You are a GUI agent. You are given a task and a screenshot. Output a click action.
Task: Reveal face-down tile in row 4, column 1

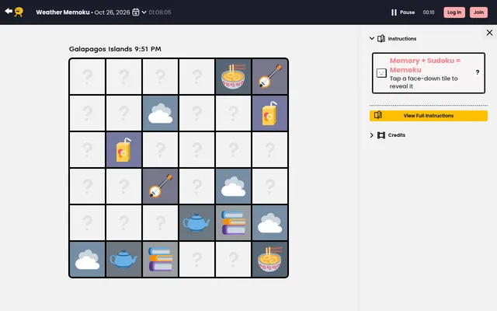click(x=87, y=187)
